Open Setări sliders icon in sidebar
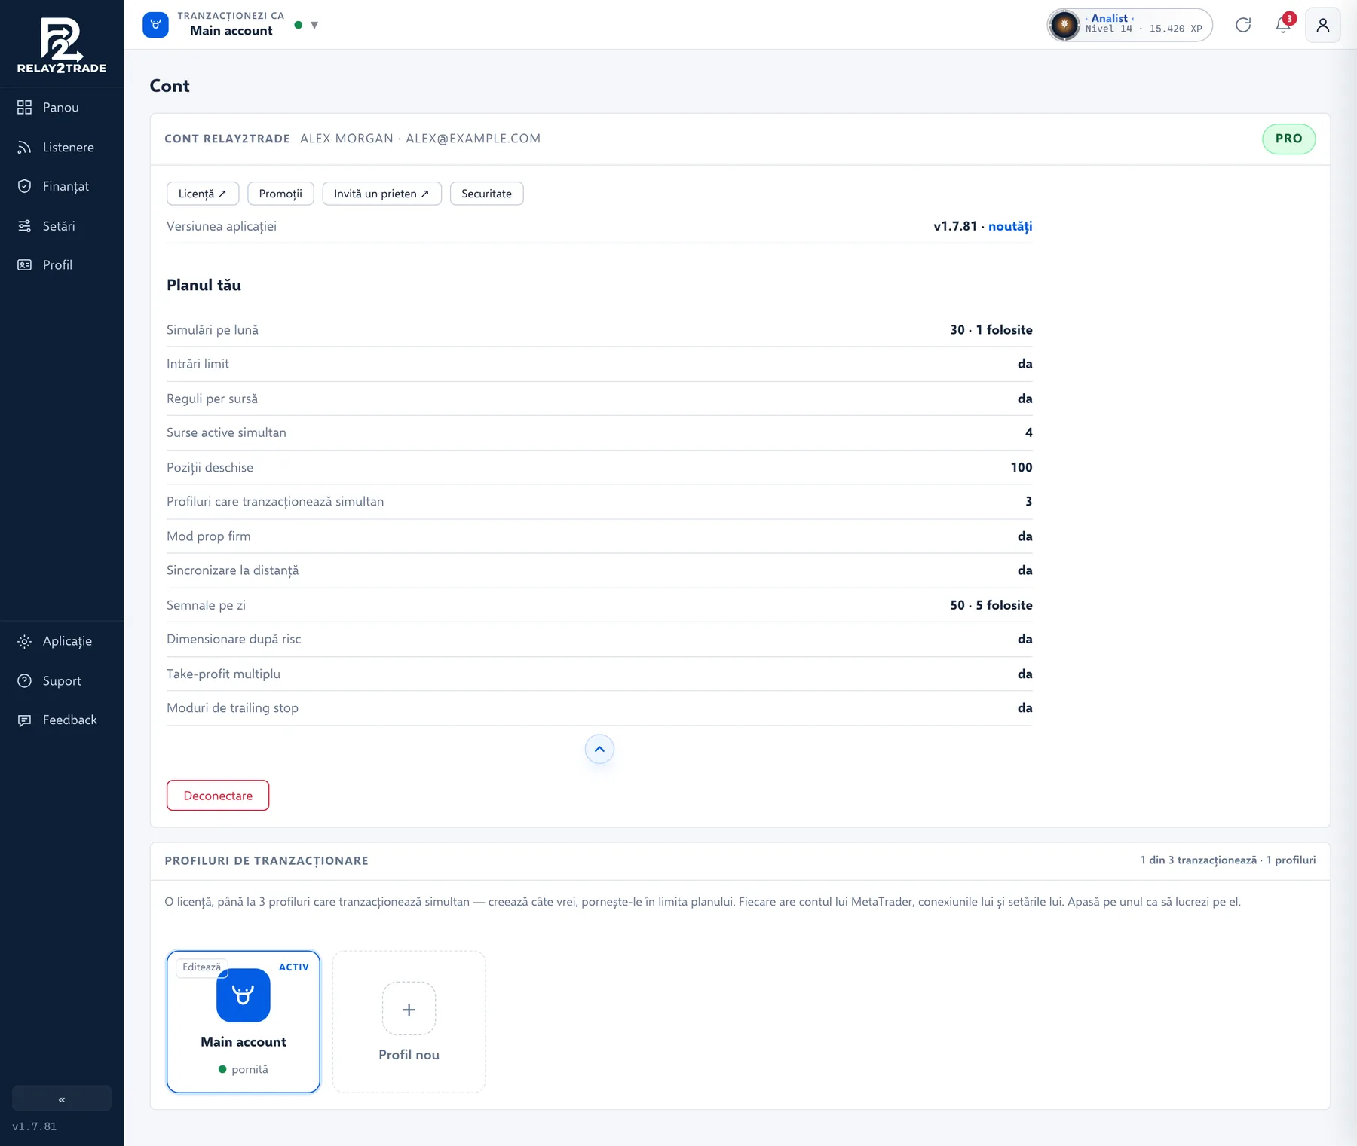 (25, 226)
